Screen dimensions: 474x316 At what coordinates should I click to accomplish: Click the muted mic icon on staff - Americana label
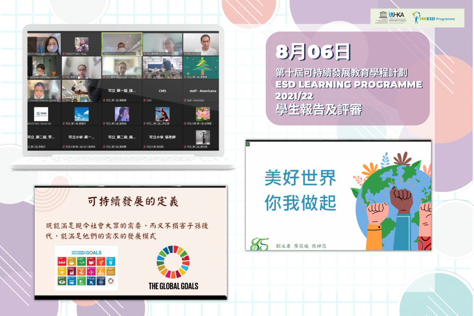(185, 100)
